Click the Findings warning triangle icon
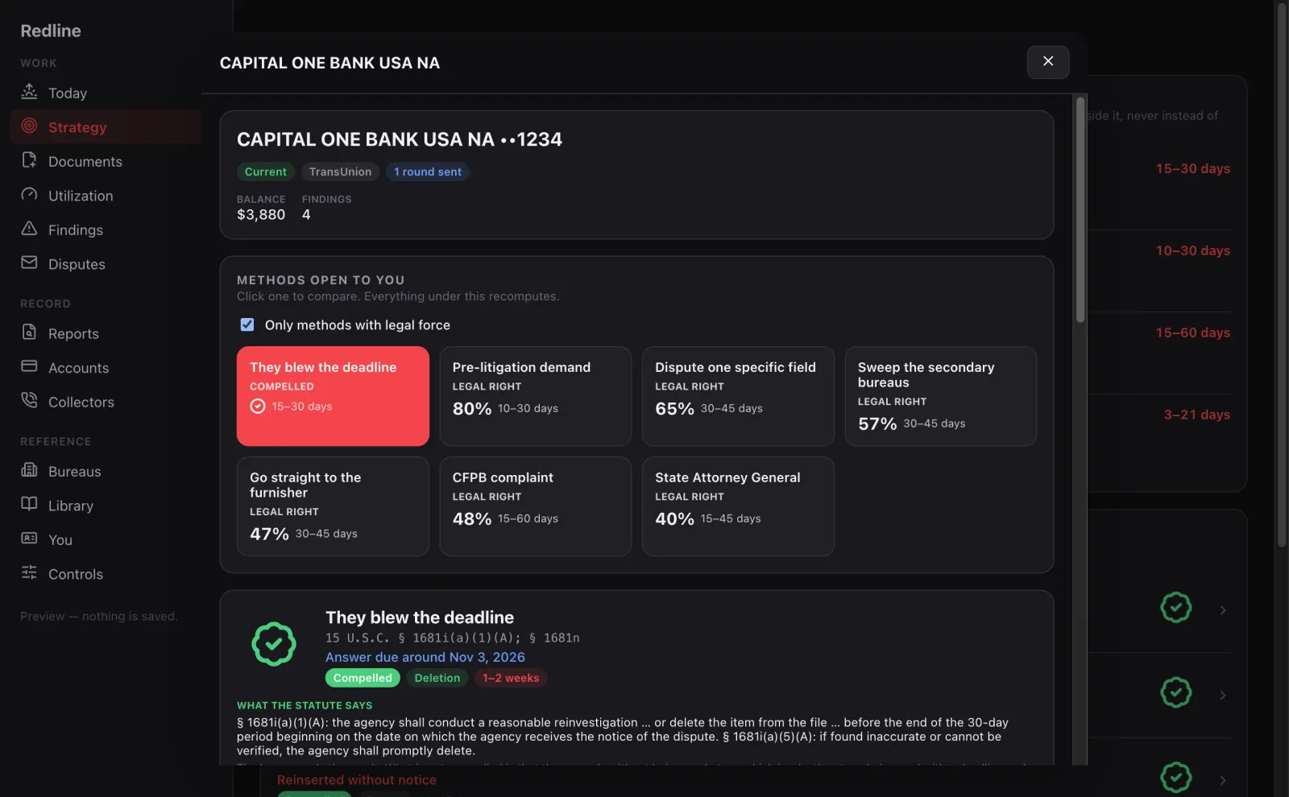This screenshot has width=1289, height=797. 29,229
